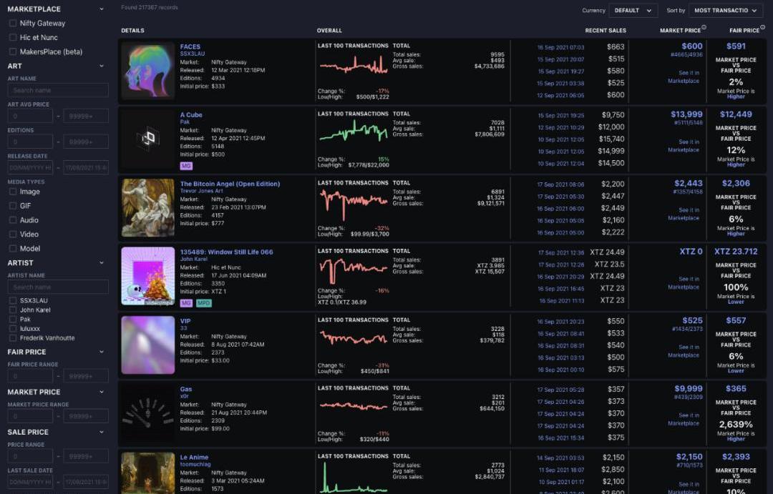Collapse the Sale Price filter section
The height and width of the screenshot is (494, 773).
102,432
